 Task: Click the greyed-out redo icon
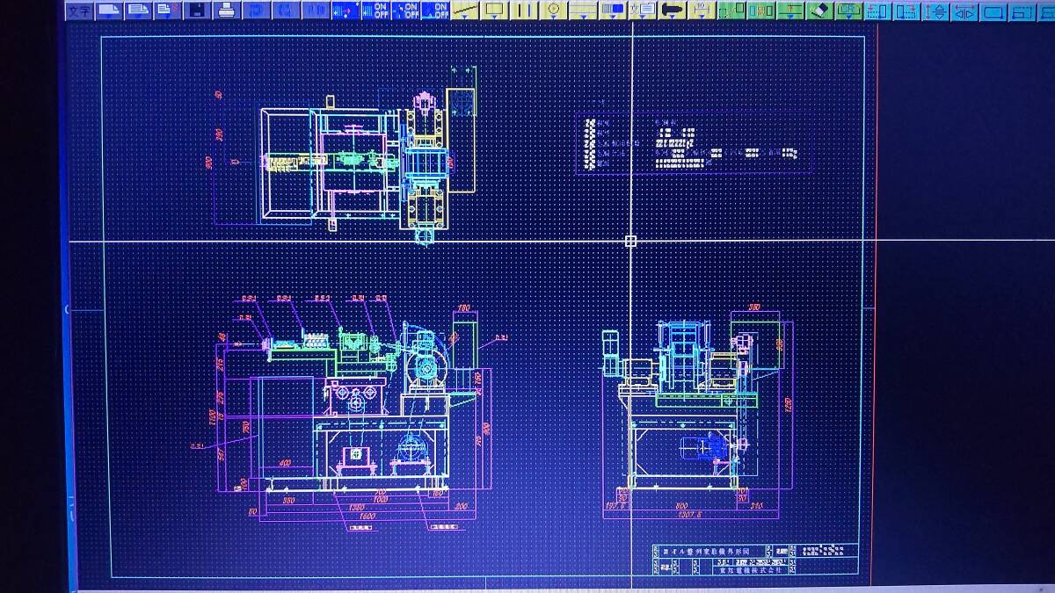(285, 11)
